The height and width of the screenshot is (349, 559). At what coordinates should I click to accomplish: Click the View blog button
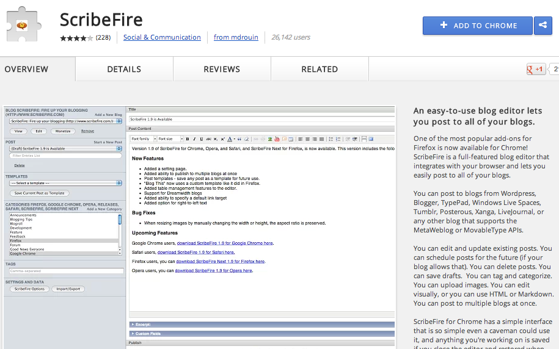tap(18, 131)
